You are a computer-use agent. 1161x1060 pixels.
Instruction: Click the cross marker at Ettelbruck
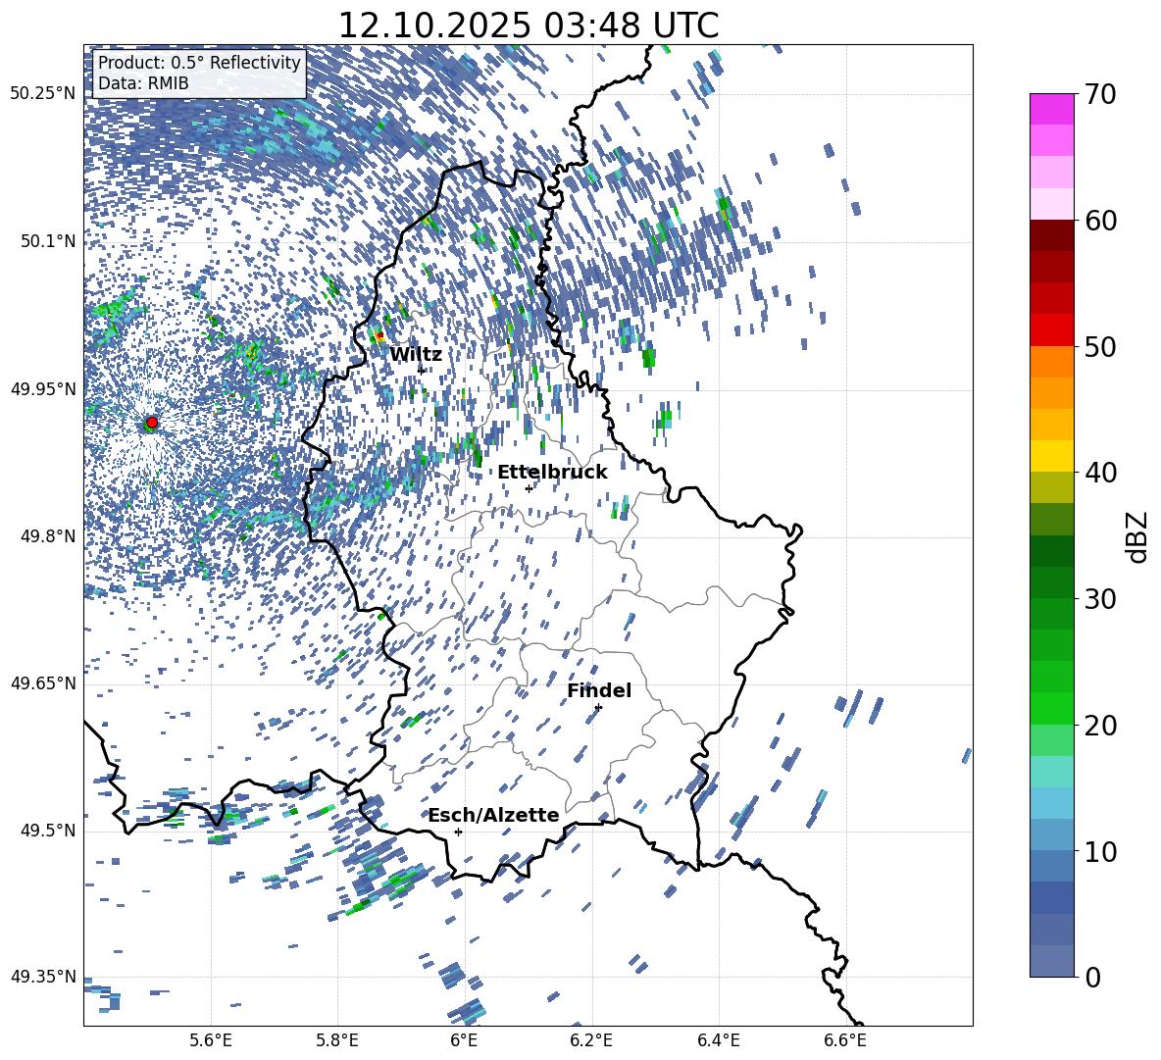pyautogui.click(x=529, y=488)
